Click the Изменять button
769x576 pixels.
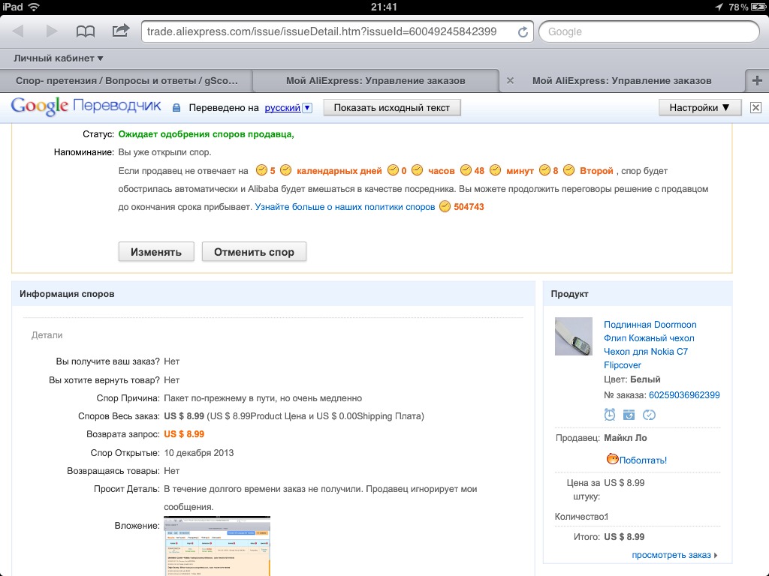coord(156,252)
